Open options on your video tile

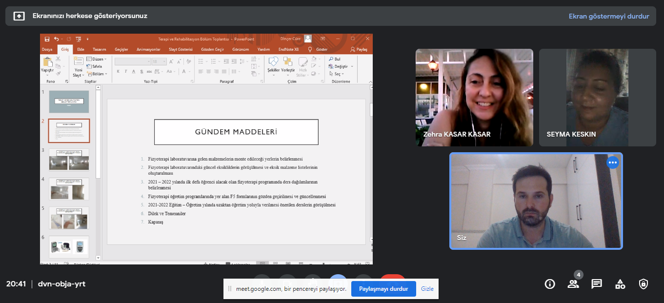613,162
